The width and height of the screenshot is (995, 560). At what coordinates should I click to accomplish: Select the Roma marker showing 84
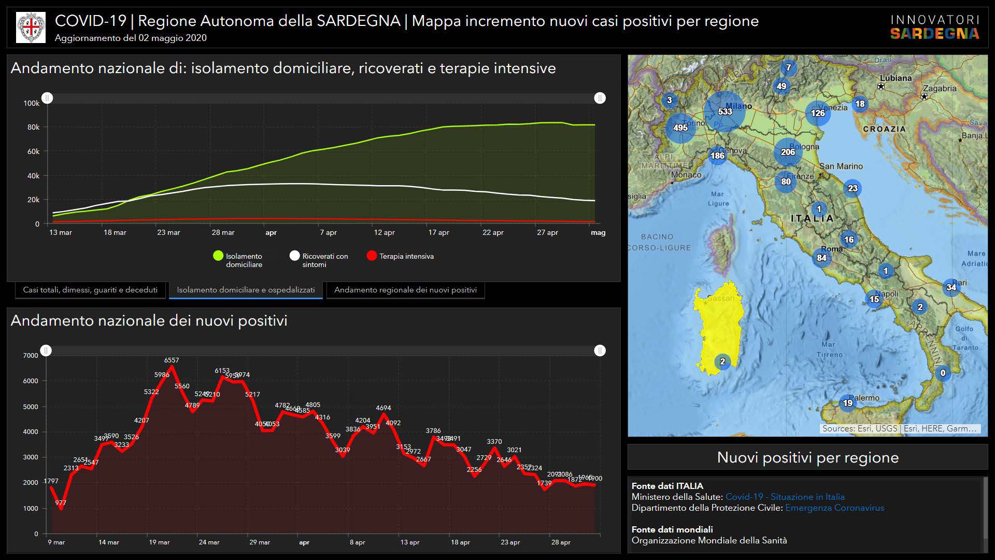(x=821, y=258)
